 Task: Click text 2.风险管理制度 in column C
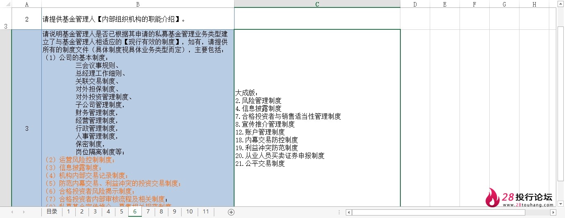(x=258, y=101)
